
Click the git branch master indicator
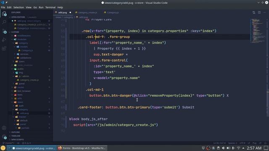(x=8, y=143)
